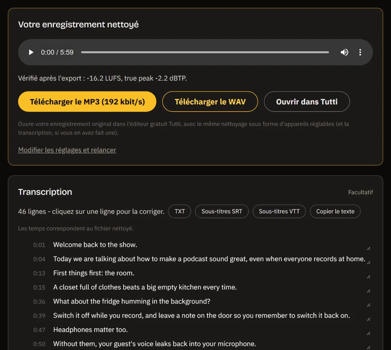Click the 'Vérifié après l'export' loudness text
391x350 pixels.
click(x=102, y=78)
